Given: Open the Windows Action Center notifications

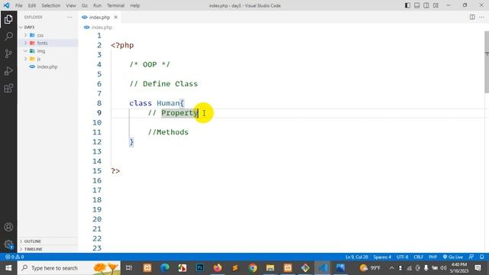Looking at the screenshot, I should [x=478, y=268].
